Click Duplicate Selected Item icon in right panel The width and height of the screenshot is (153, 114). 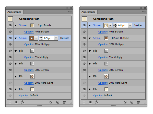click(x=132, y=102)
